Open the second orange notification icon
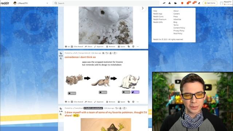The image size is (233, 131). (x=194, y=3)
